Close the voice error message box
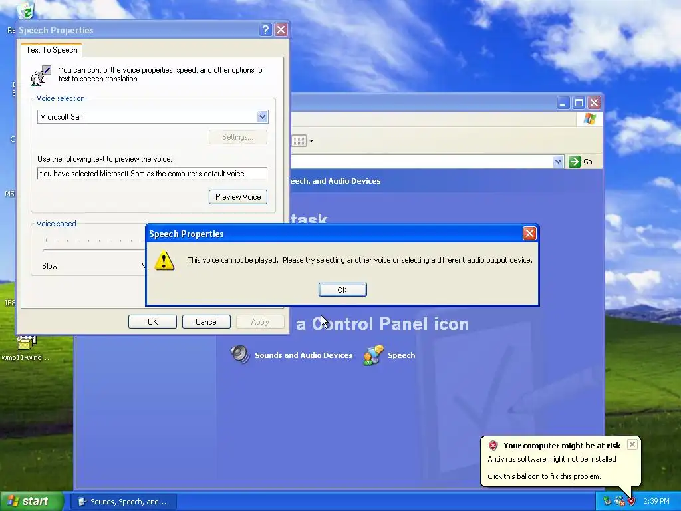 coord(529,234)
